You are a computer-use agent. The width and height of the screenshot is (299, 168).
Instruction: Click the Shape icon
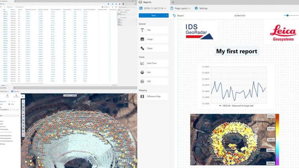[x=142, y=48]
